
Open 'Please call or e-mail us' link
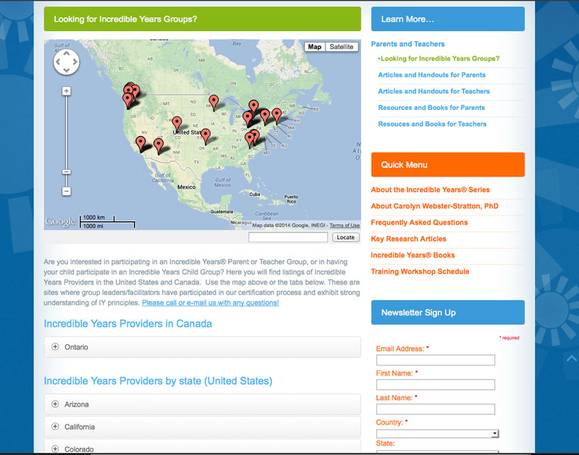(x=211, y=302)
